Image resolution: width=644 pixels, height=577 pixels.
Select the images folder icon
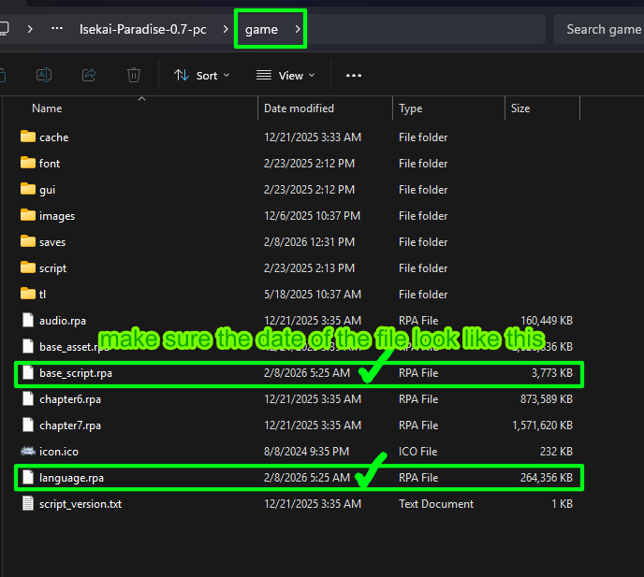pos(28,215)
